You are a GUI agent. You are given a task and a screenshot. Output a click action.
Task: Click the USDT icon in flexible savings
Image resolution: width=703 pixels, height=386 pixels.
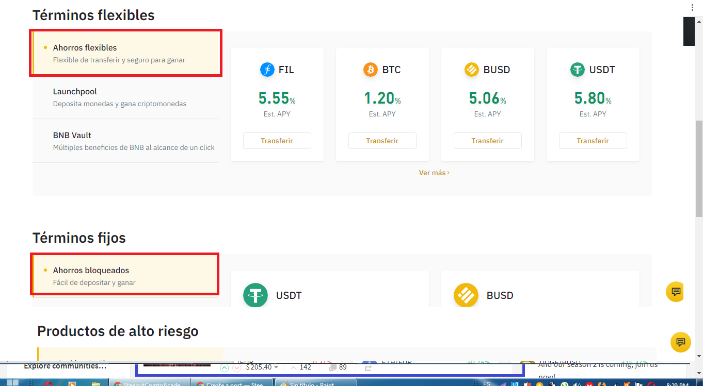coord(577,70)
